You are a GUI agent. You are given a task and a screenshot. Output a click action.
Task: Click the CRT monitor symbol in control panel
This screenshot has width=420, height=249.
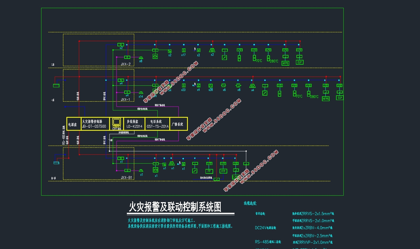[116, 122]
